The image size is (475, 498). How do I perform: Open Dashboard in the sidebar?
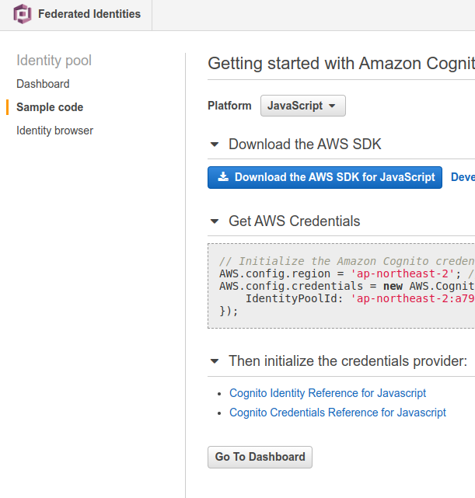[43, 84]
